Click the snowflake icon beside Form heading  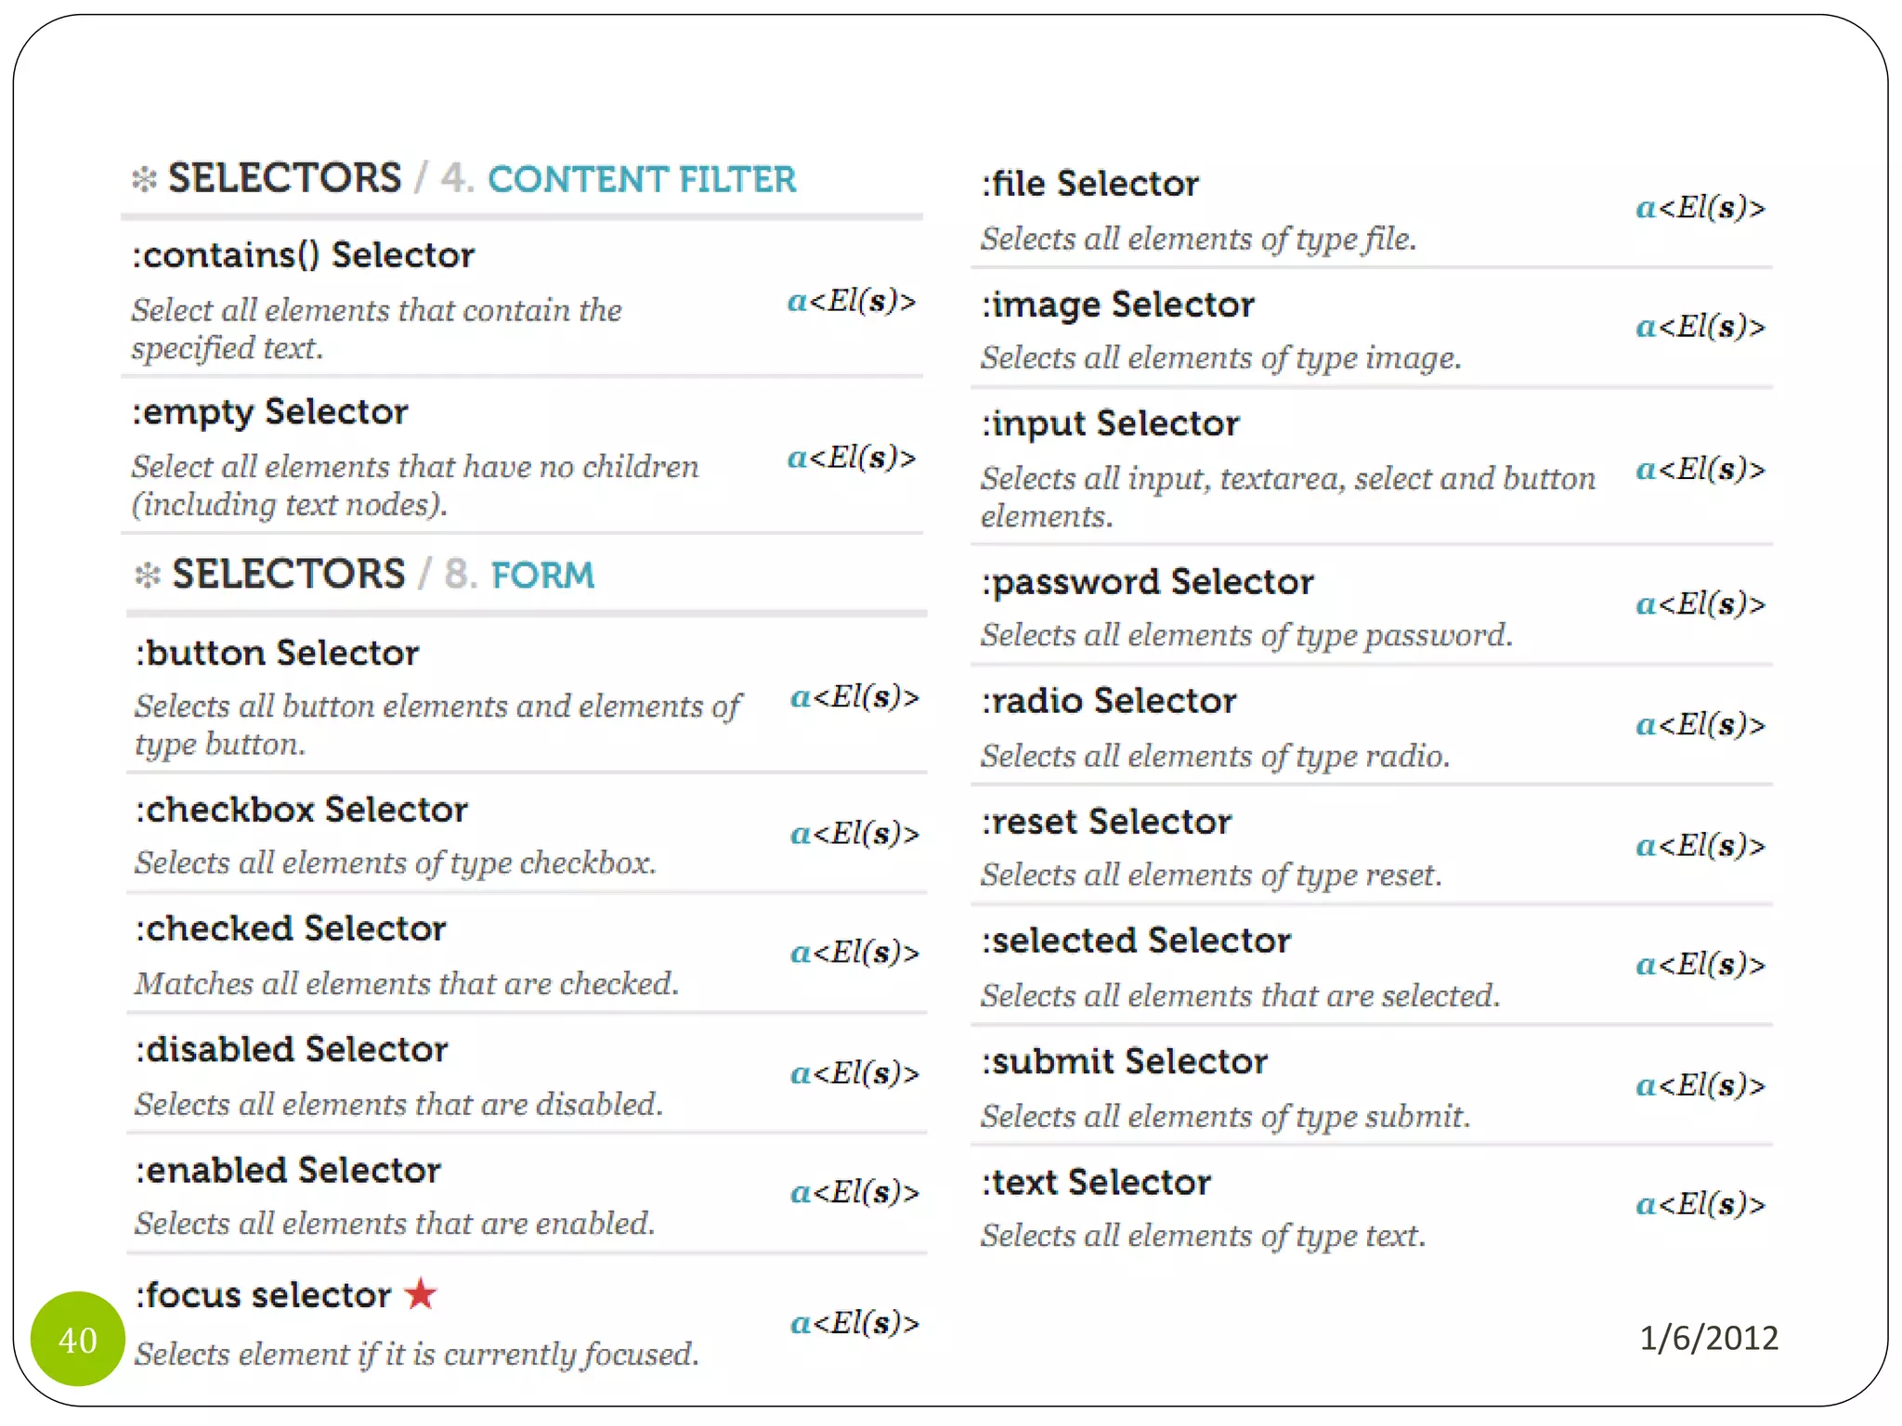pos(148,575)
